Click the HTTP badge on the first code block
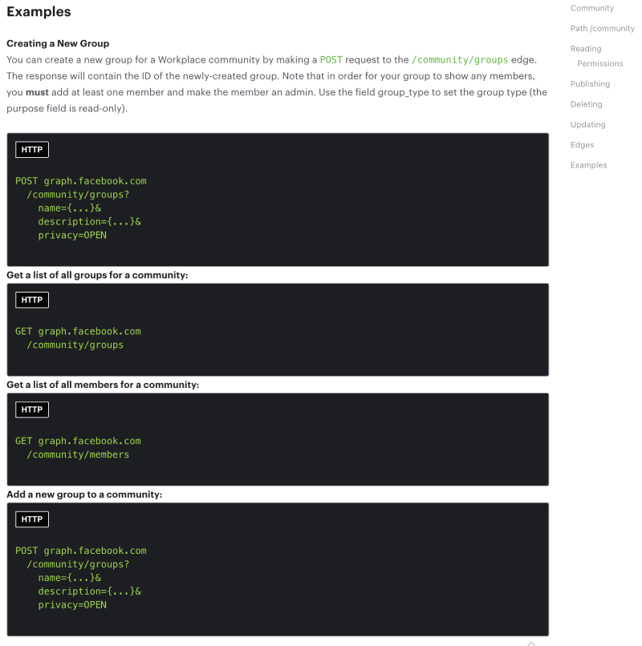 [31, 149]
